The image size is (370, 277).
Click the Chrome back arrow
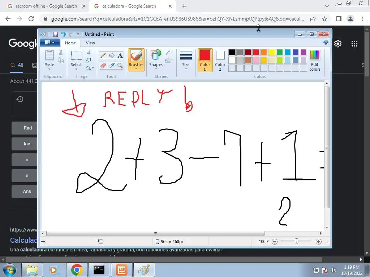(x=8, y=19)
